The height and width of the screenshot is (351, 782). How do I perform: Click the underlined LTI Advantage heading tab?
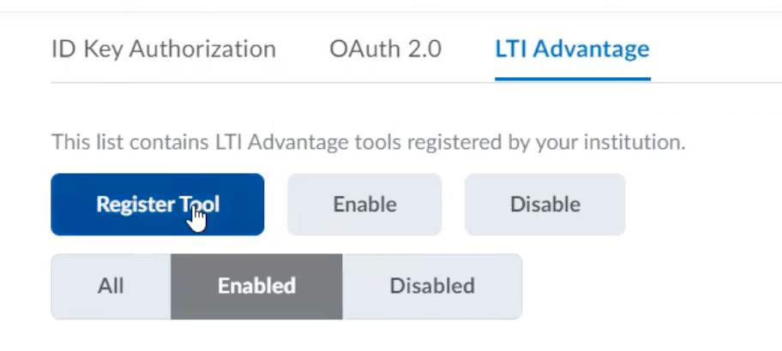[572, 49]
